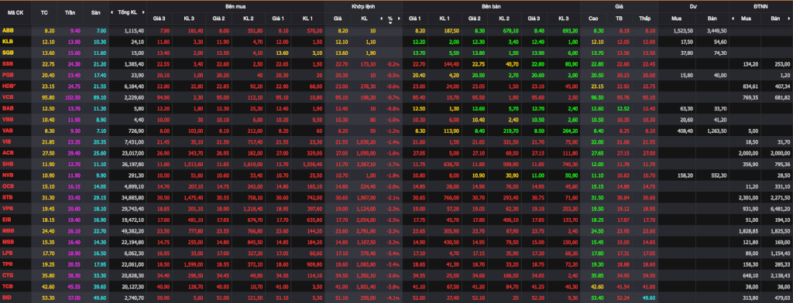Click the Sàn column header
This screenshot has width=793, height=303.
pos(97,12)
